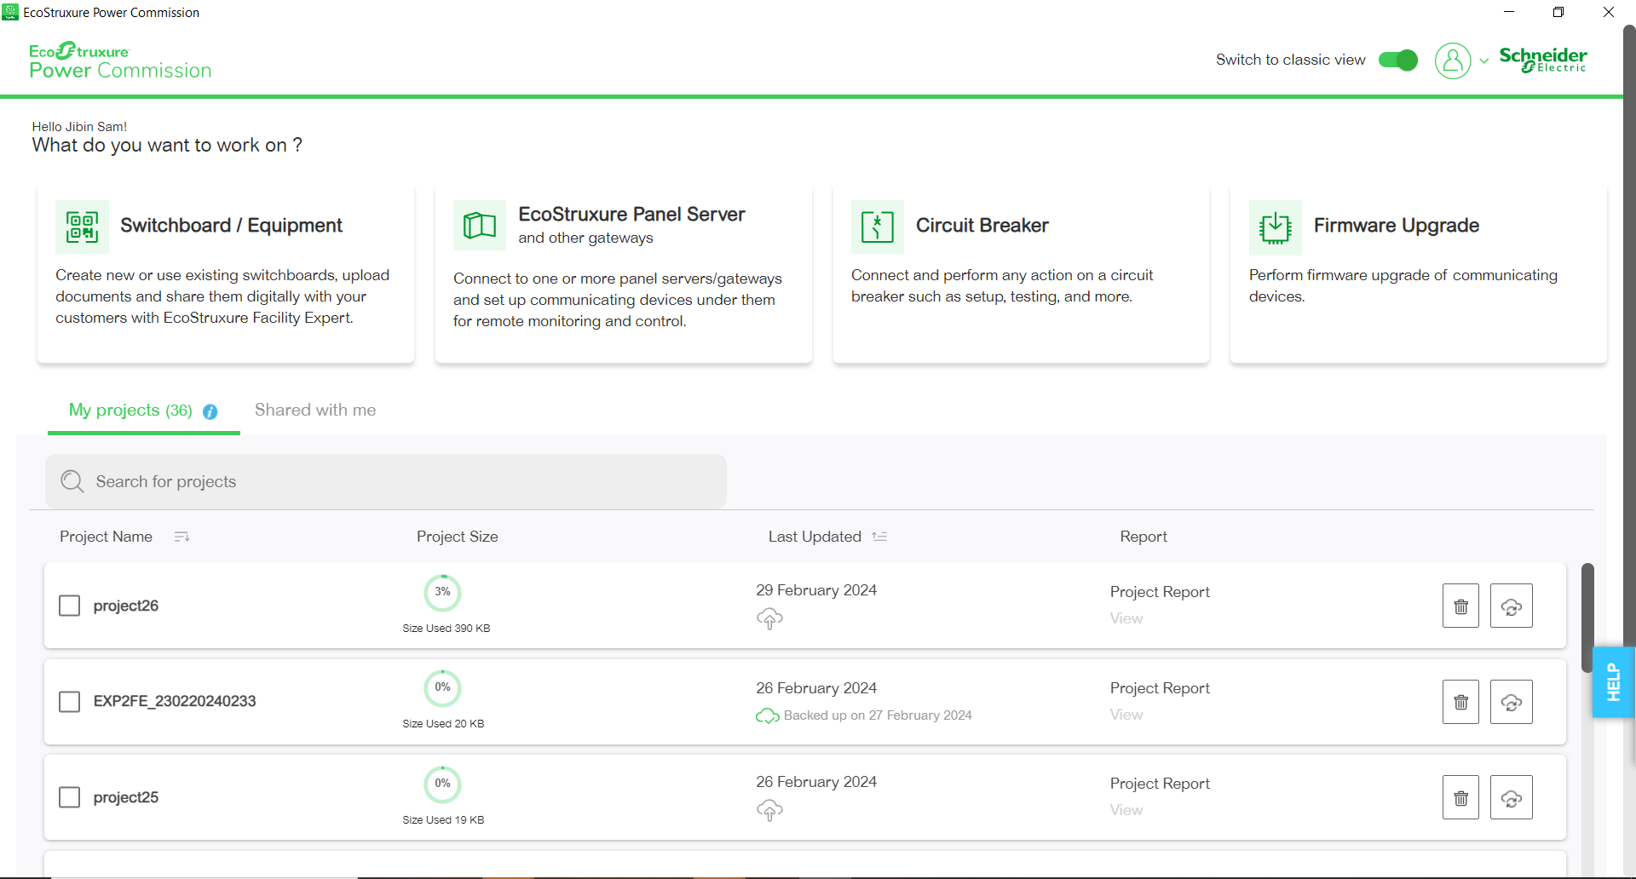Open project named EXP2FE_230220240233
Image resolution: width=1636 pixels, height=879 pixels.
[175, 701]
